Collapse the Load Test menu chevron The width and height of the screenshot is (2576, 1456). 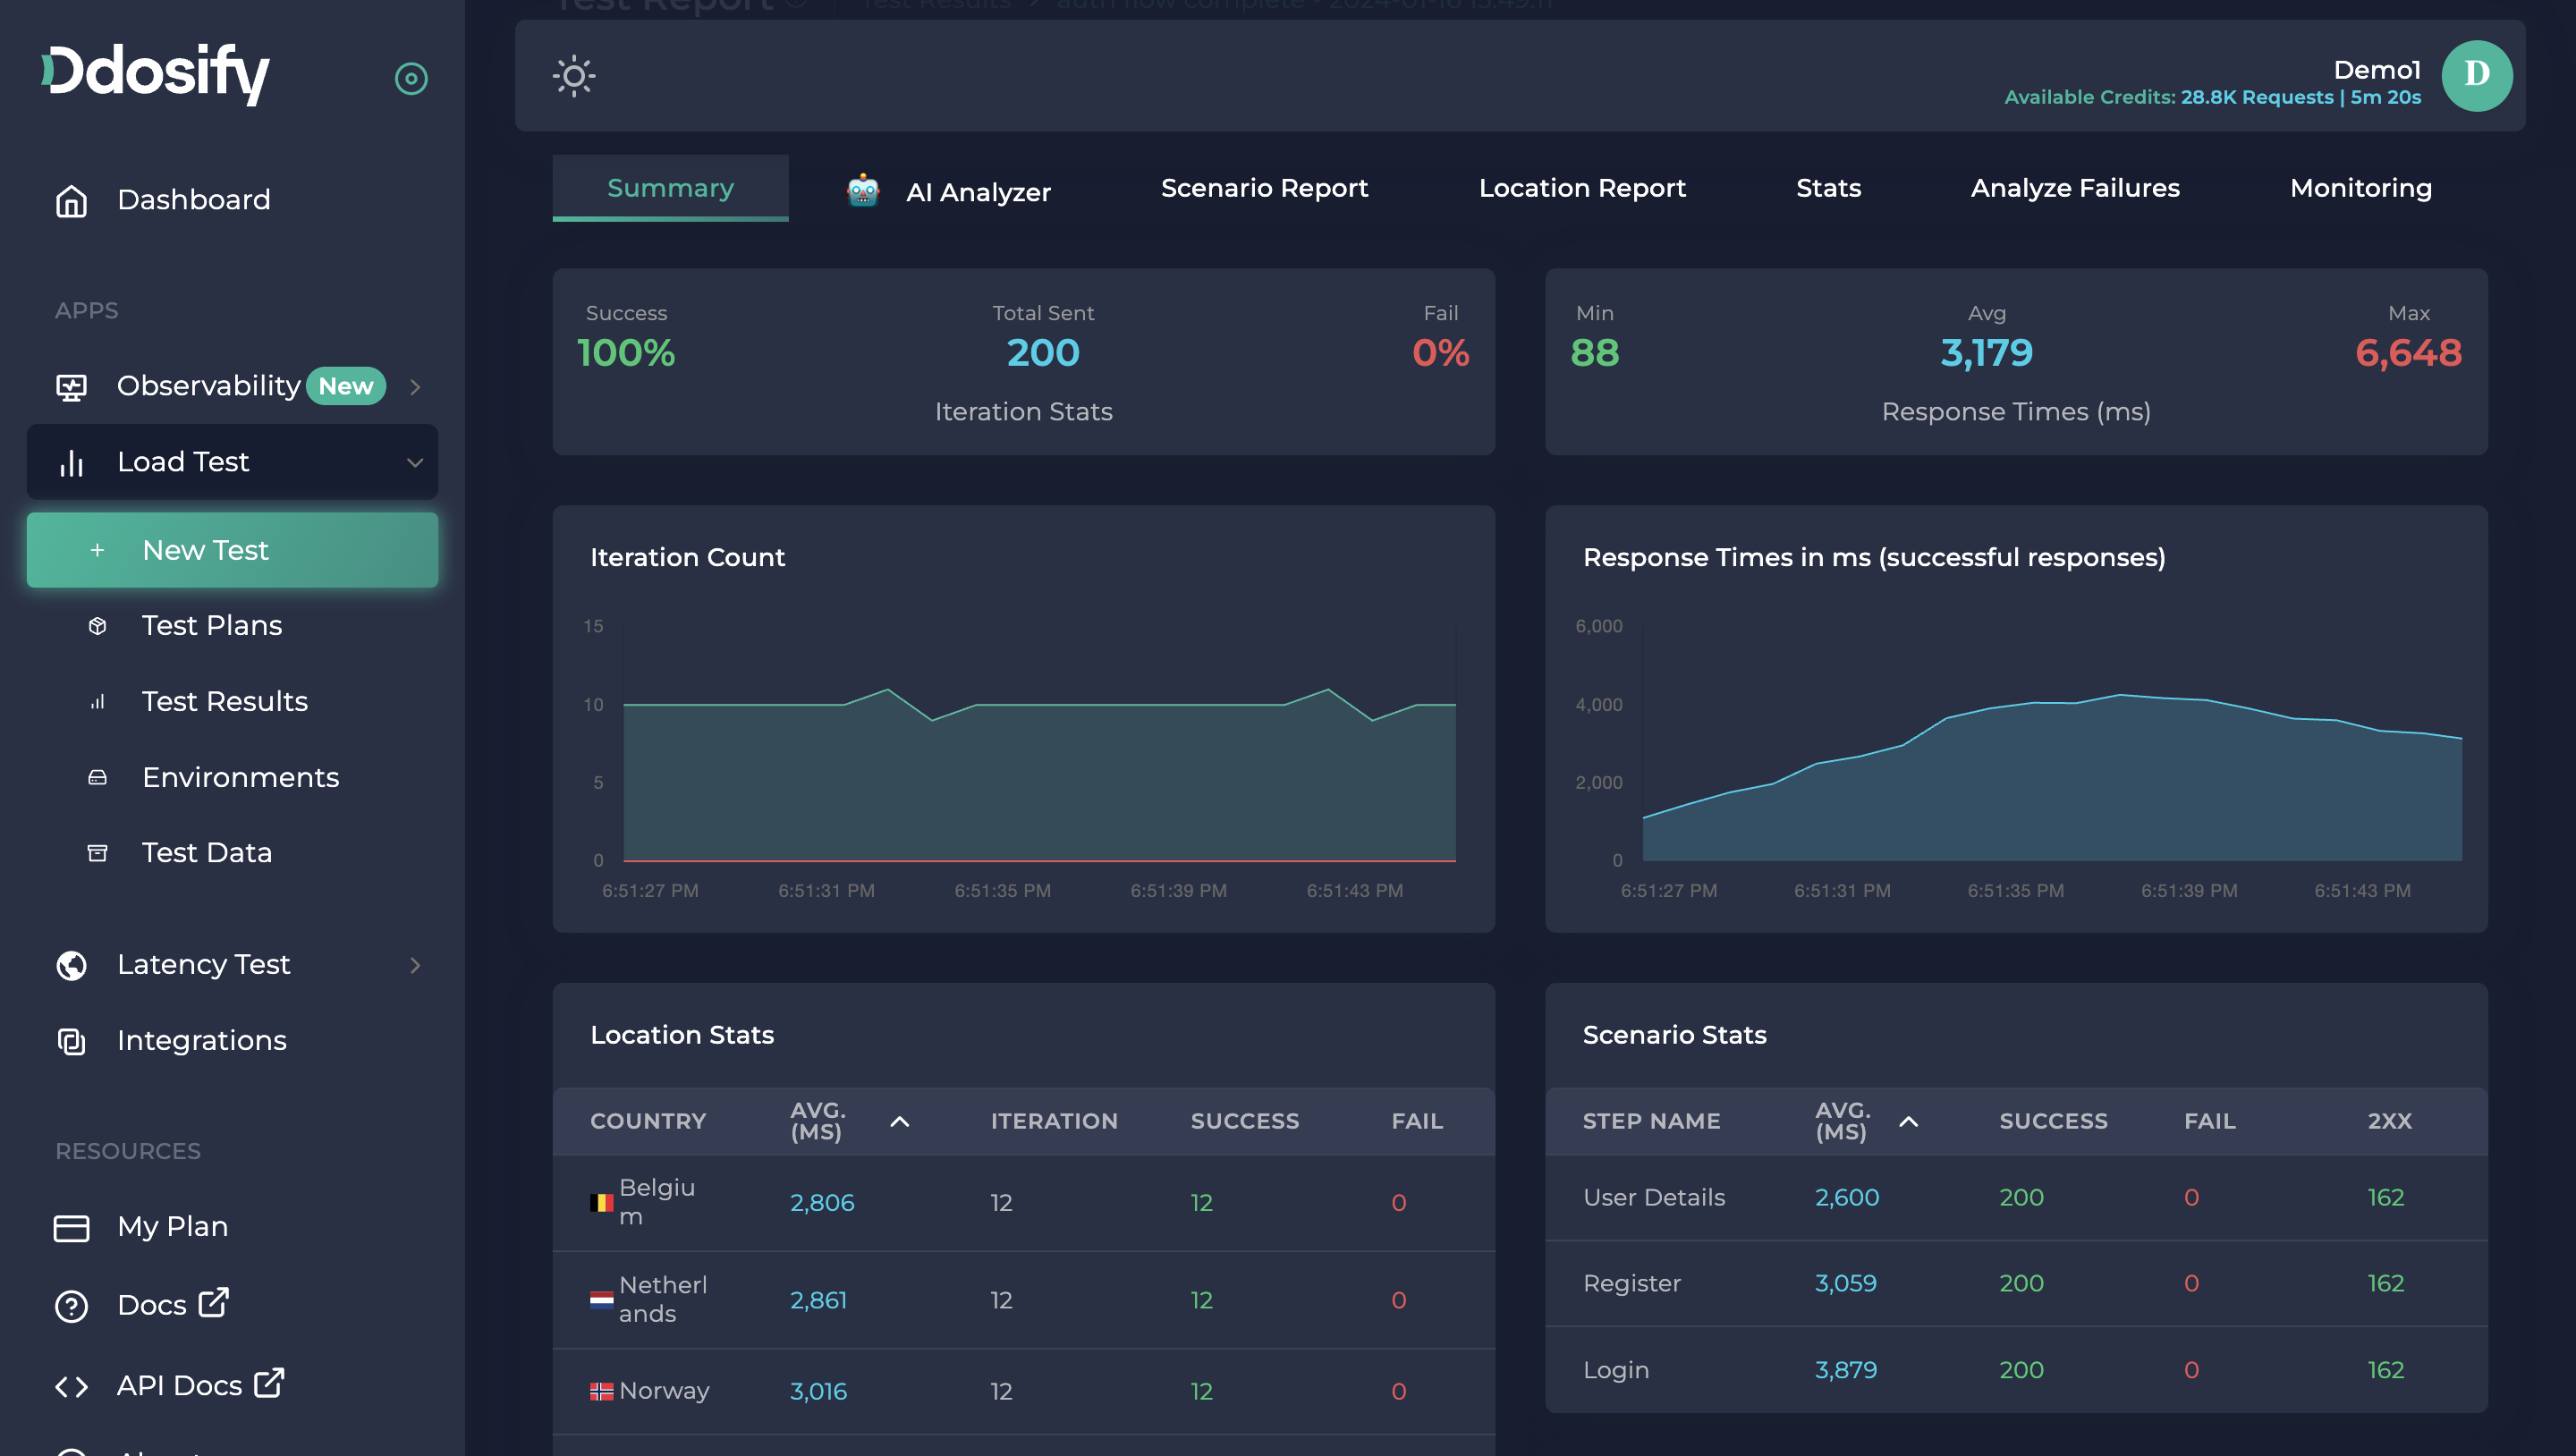[x=414, y=462]
